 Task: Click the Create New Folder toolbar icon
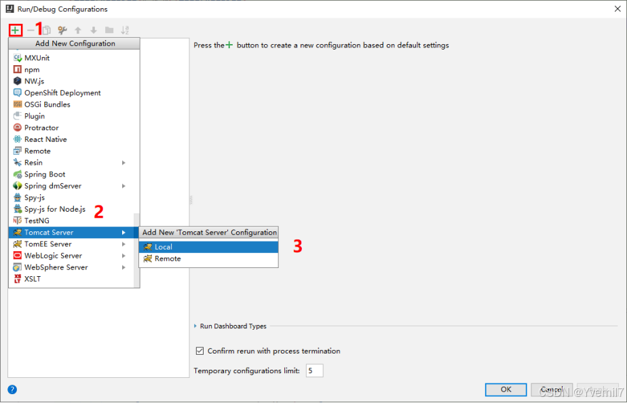pos(109,30)
